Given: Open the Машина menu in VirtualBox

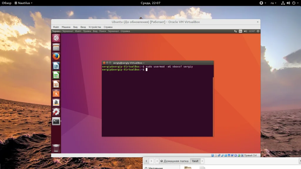Looking at the screenshot, I should (x=66, y=27).
